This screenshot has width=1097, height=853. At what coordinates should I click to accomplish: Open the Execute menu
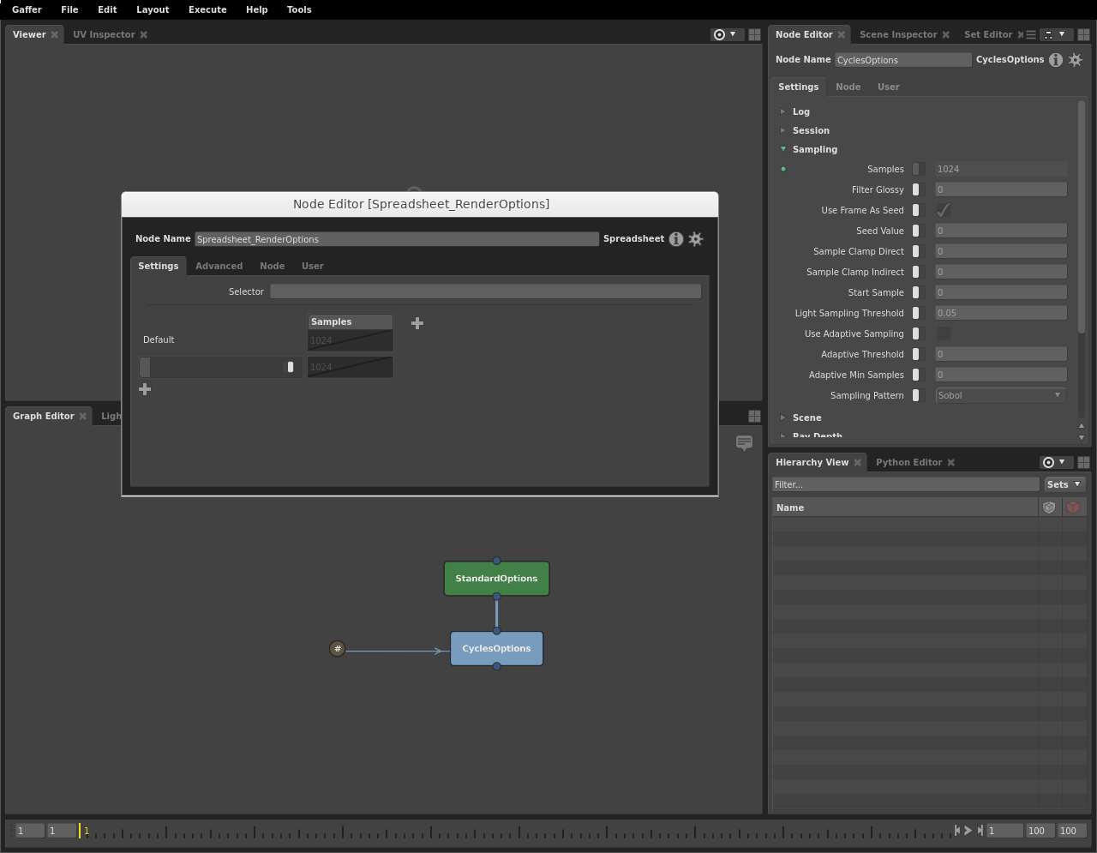(x=207, y=9)
